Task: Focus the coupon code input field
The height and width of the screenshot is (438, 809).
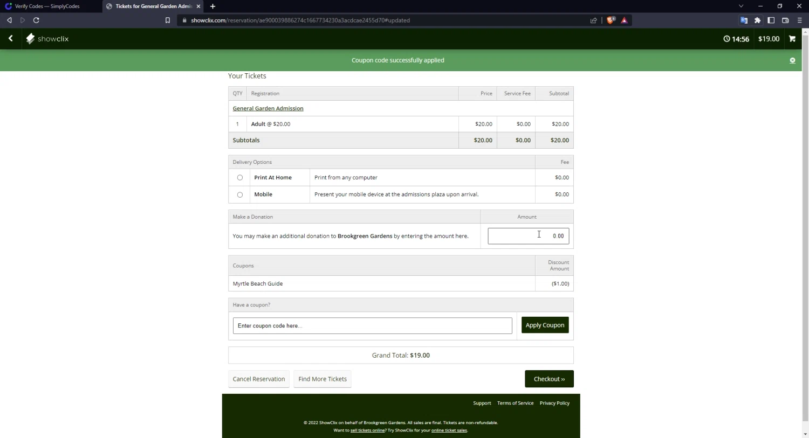Action: tap(372, 325)
